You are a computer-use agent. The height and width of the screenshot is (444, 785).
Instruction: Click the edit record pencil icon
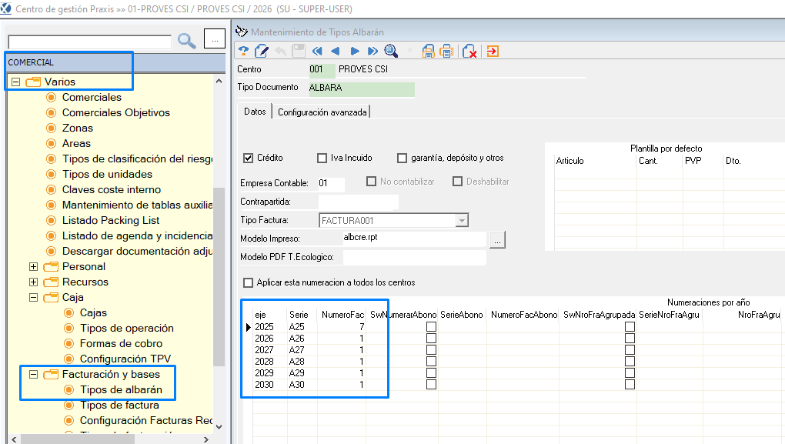262,51
